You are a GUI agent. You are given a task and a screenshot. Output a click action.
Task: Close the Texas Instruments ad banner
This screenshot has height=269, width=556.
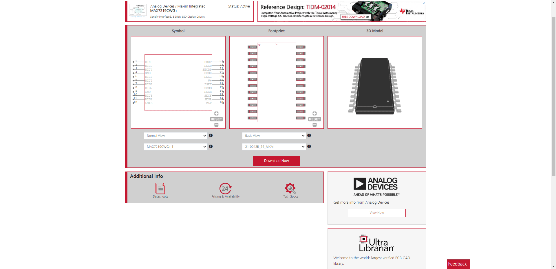click(x=424, y=3)
